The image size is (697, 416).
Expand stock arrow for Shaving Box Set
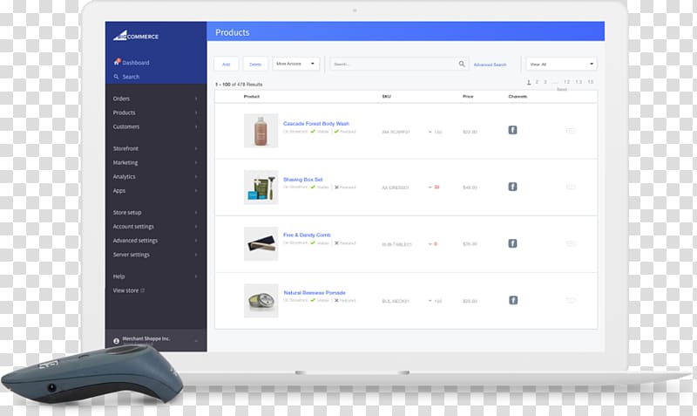tap(430, 188)
